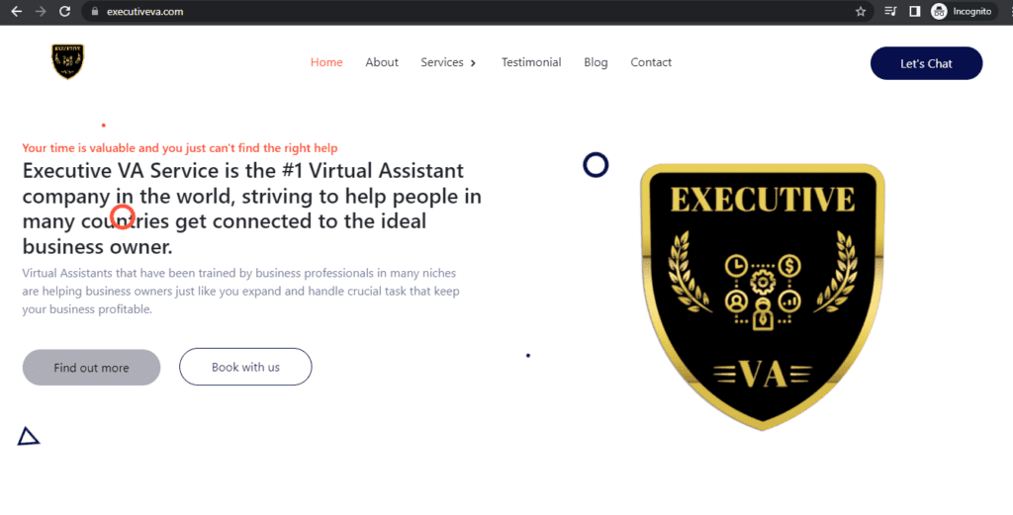The image size is (1013, 515).
Task: Reload the page with refresh icon
Action: pos(64,11)
